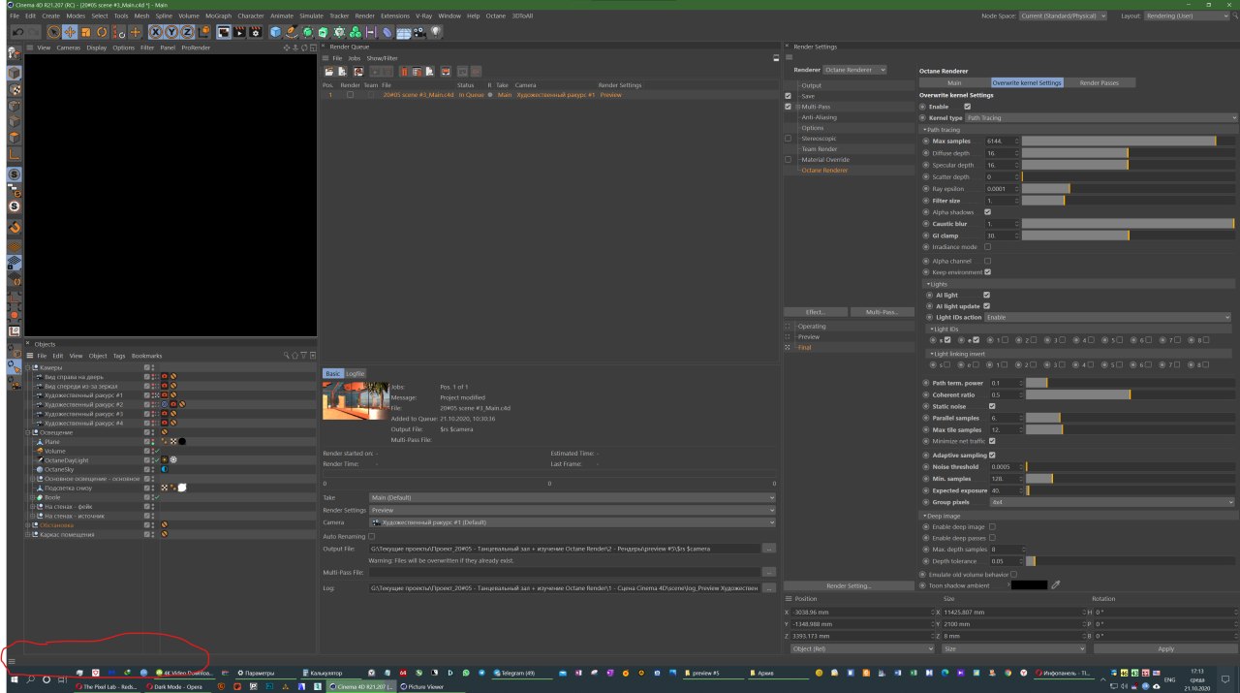Enable the Enable deep image checkbox
Screen dimensions: 1240x693
(x=992, y=526)
